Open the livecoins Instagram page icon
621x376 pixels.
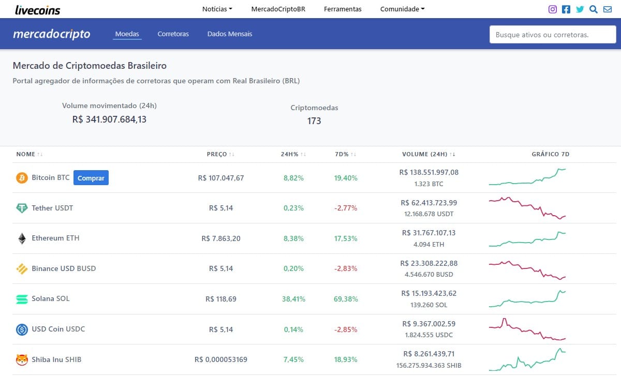(x=553, y=9)
